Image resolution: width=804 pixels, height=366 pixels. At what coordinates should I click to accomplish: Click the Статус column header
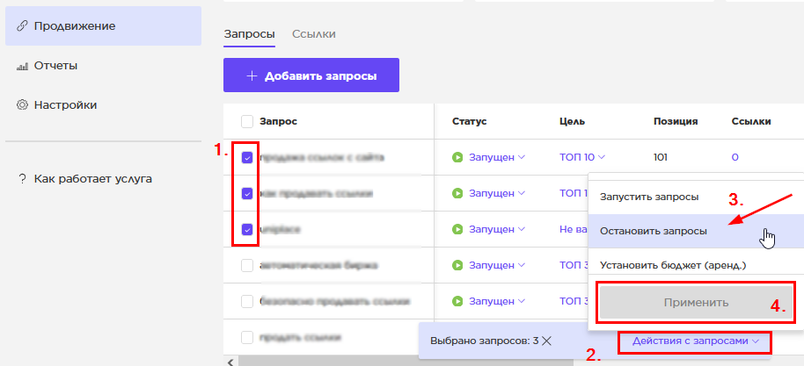click(x=469, y=121)
